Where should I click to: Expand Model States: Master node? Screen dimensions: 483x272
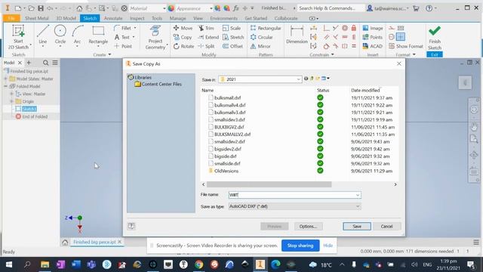point(5,79)
